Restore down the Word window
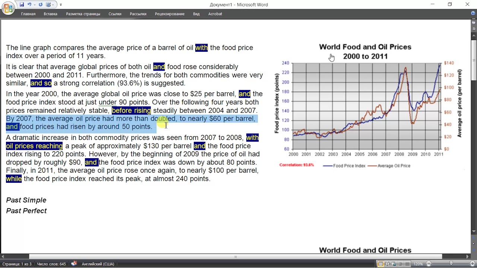The width and height of the screenshot is (477, 268). (x=450, y=4)
